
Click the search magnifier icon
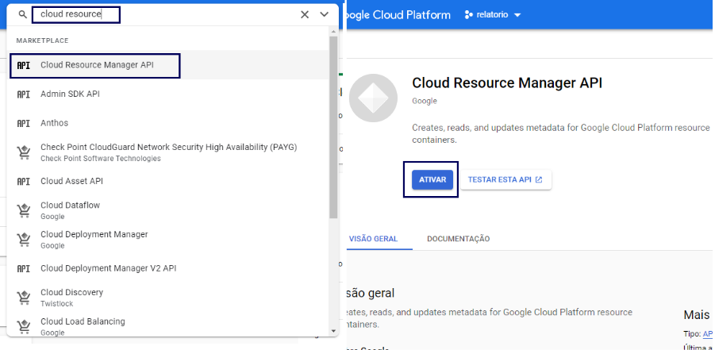point(23,14)
